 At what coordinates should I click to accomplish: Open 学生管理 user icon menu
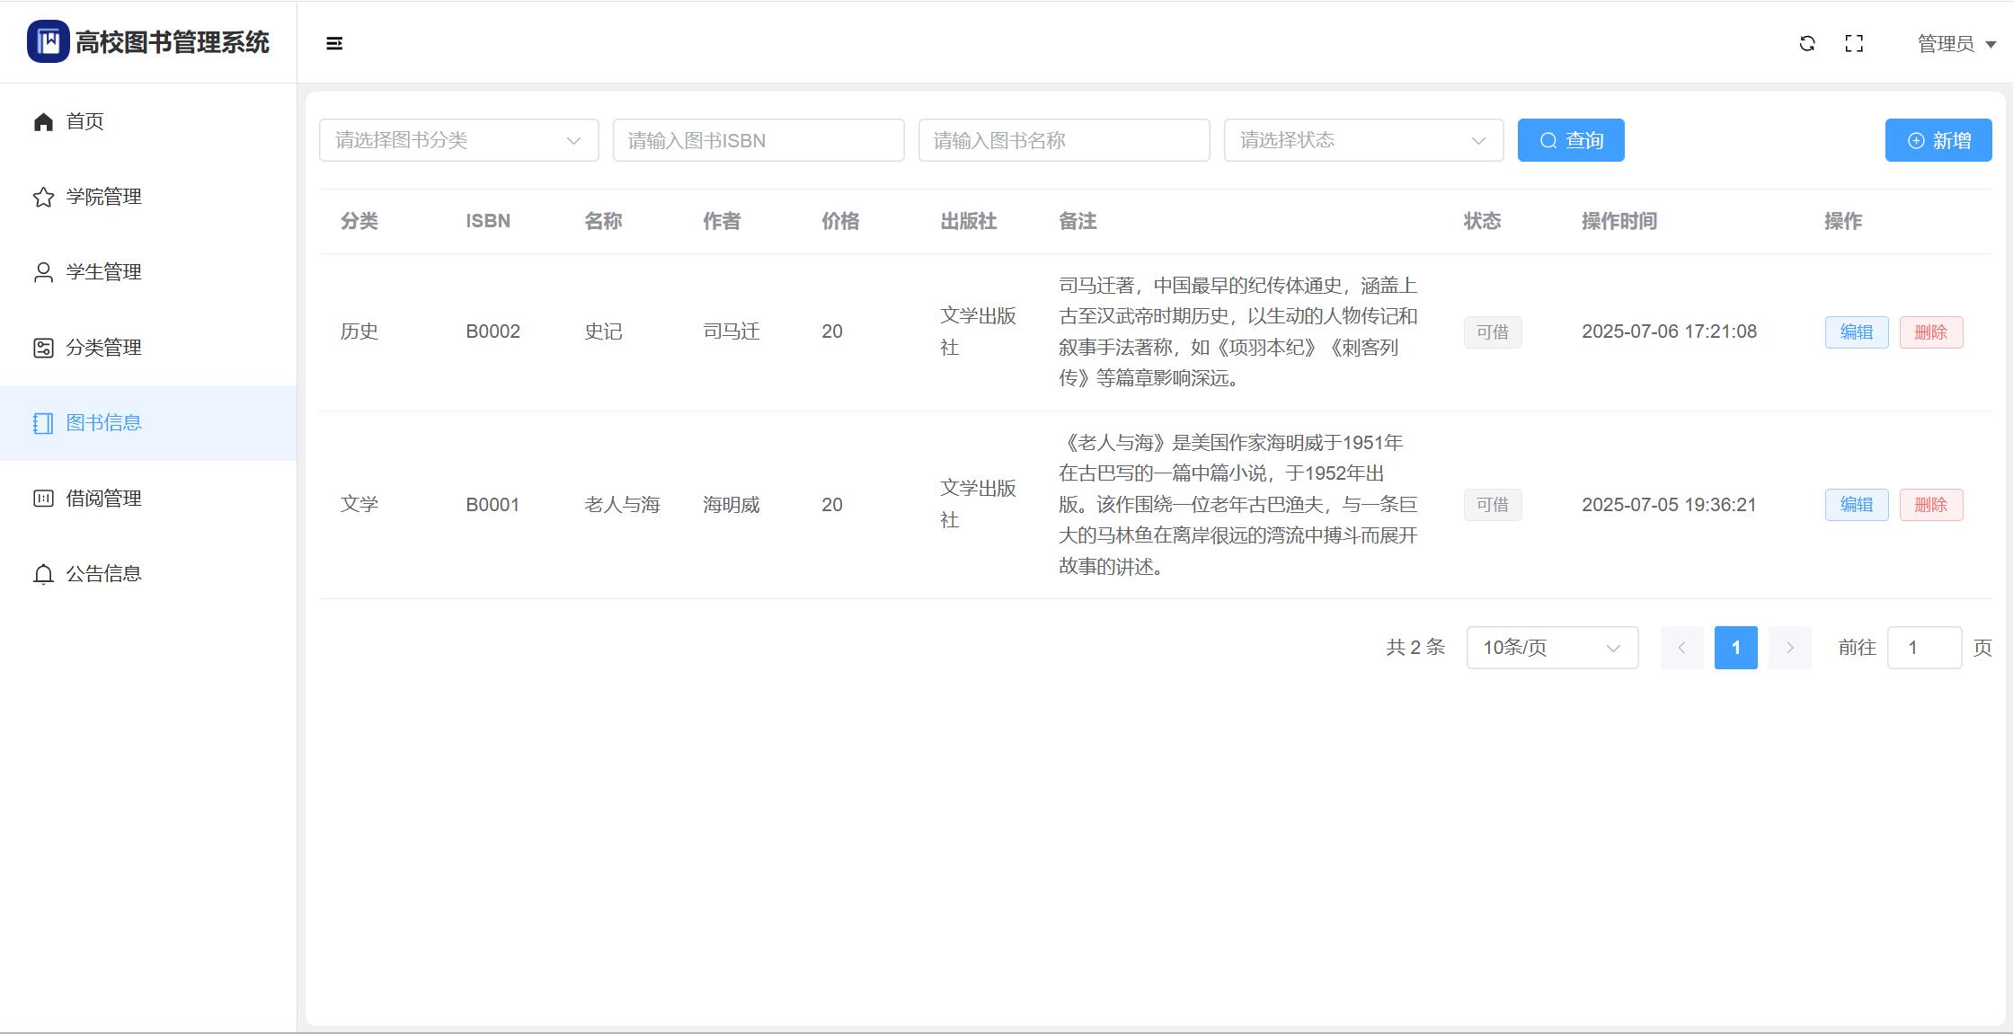coord(43,272)
